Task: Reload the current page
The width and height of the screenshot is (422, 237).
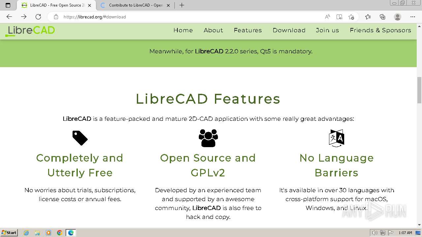Action: coord(38,17)
